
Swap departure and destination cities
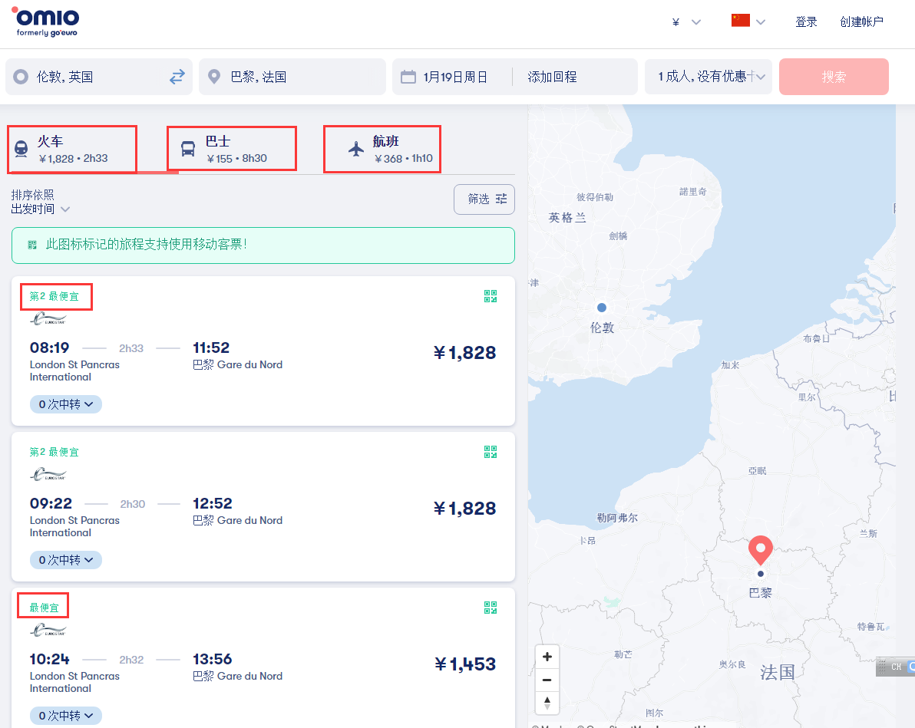coord(177,77)
